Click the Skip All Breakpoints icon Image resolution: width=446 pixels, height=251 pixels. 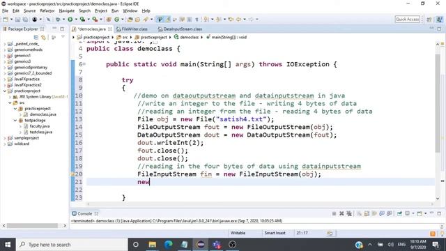(48, 20)
